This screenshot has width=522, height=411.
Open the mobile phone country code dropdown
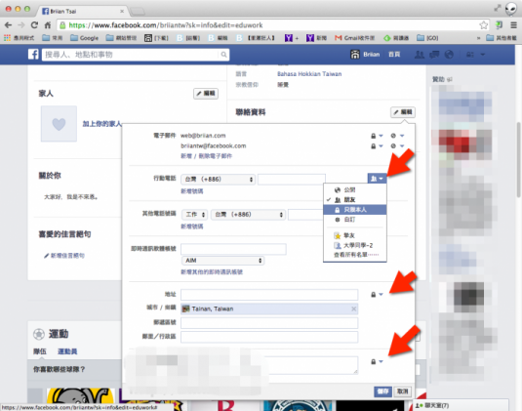(x=218, y=180)
